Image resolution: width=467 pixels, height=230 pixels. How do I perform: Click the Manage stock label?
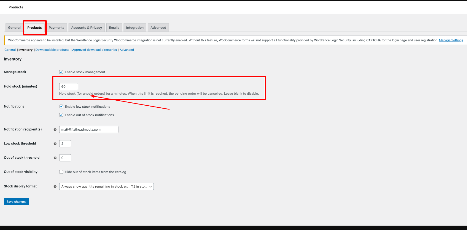coord(15,72)
